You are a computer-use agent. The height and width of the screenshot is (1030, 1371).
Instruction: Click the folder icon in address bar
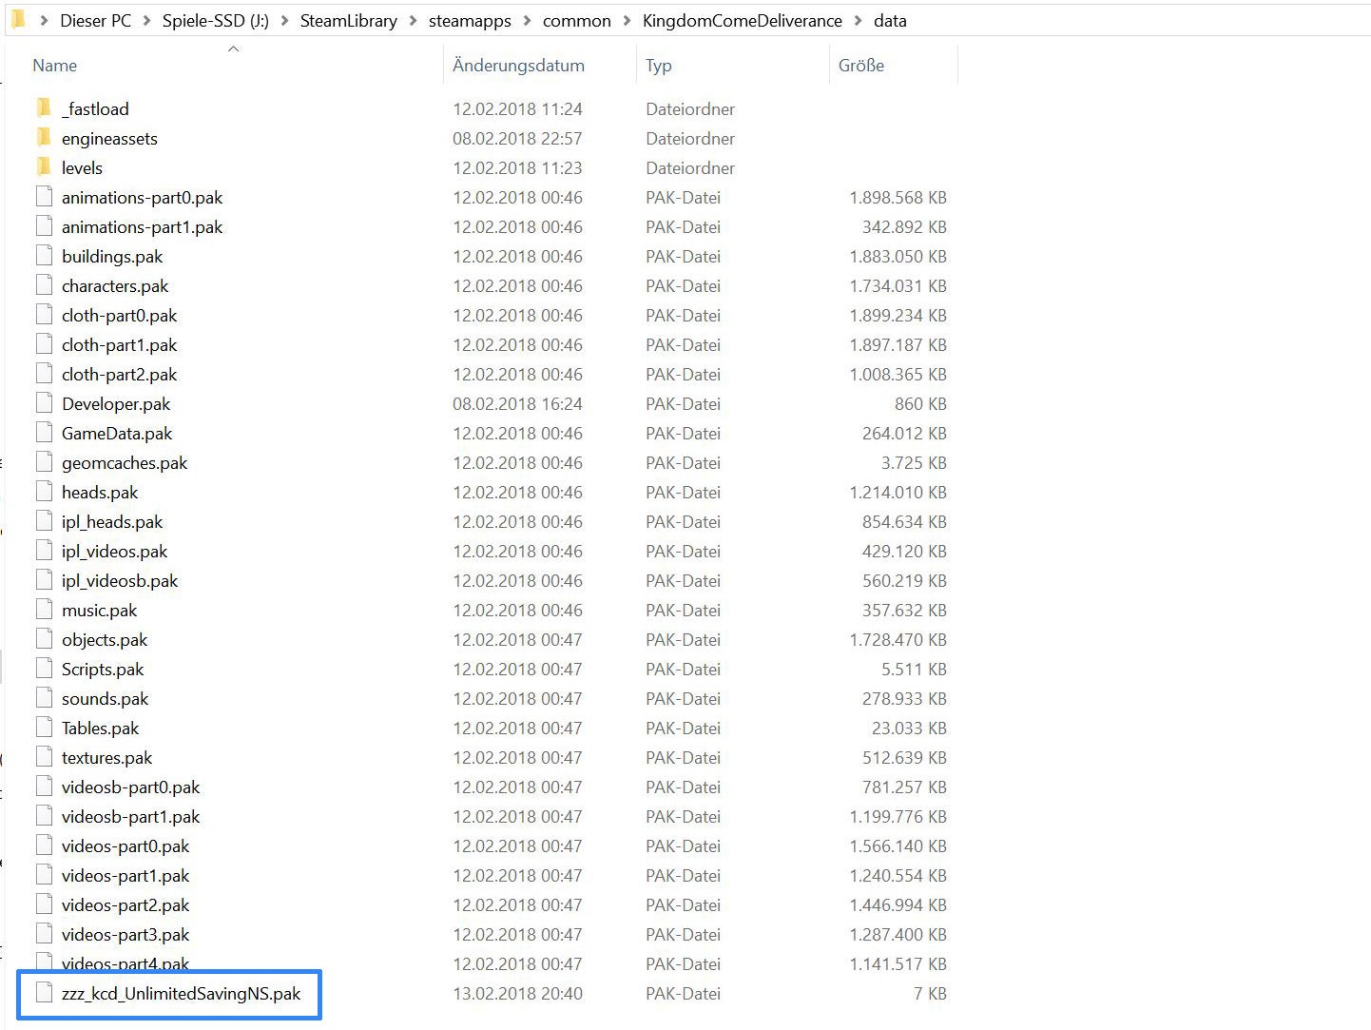[x=18, y=20]
